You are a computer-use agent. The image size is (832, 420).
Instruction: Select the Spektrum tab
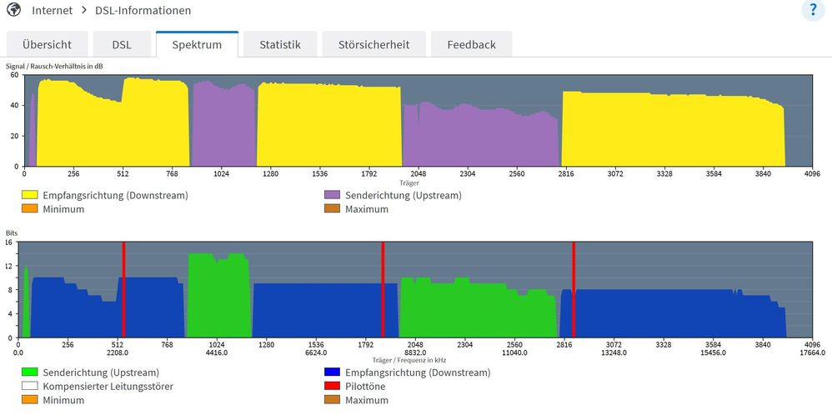[197, 44]
